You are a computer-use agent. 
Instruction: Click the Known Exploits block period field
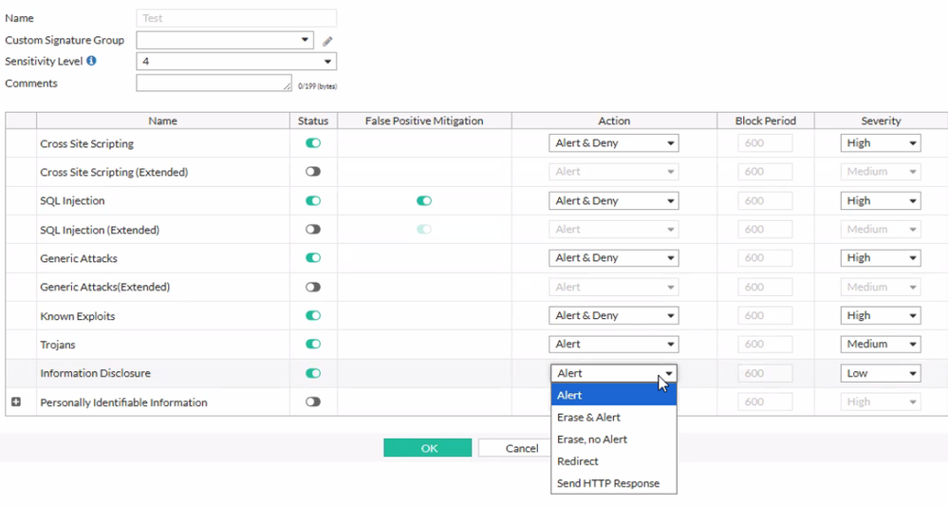[x=765, y=316]
